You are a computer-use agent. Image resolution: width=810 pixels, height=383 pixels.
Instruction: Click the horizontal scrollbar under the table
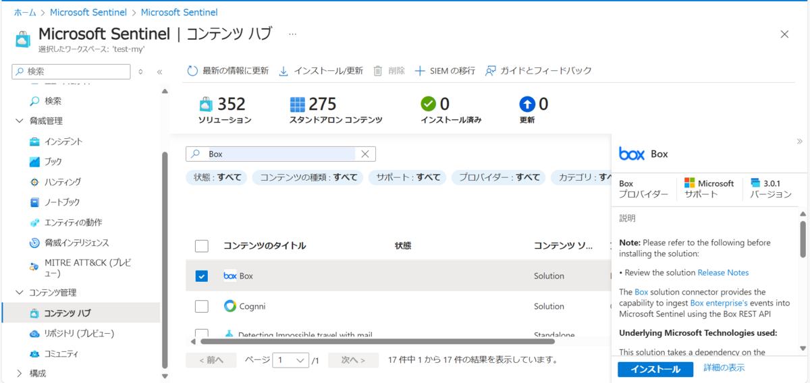(x=377, y=342)
